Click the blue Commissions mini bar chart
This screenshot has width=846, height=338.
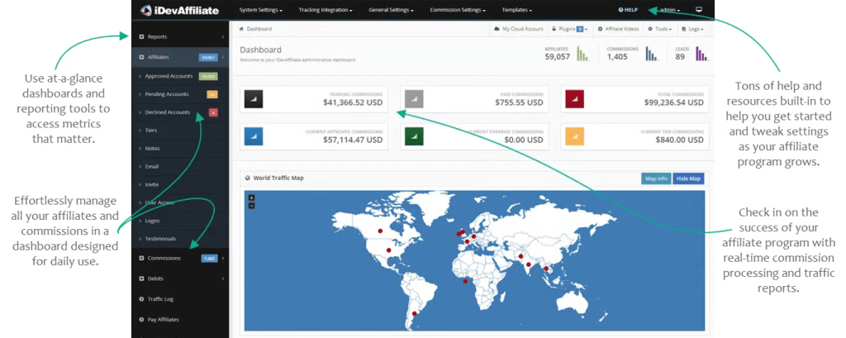(x=651, y=54)
